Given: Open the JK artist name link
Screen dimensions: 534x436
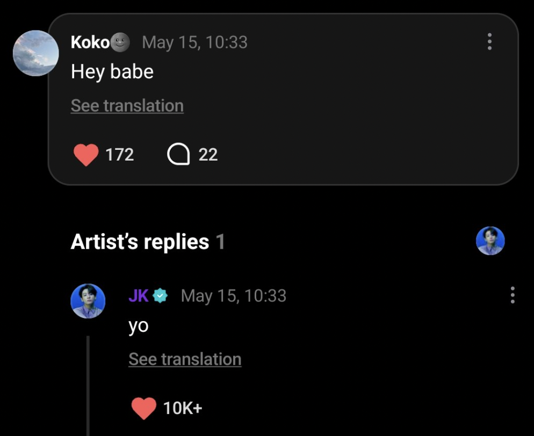Looking at the screenshot, I should [x=139, y=295].
